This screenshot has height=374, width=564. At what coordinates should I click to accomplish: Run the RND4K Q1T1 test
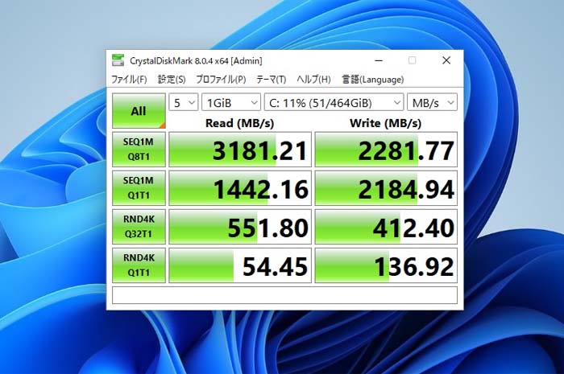point(139,265)
